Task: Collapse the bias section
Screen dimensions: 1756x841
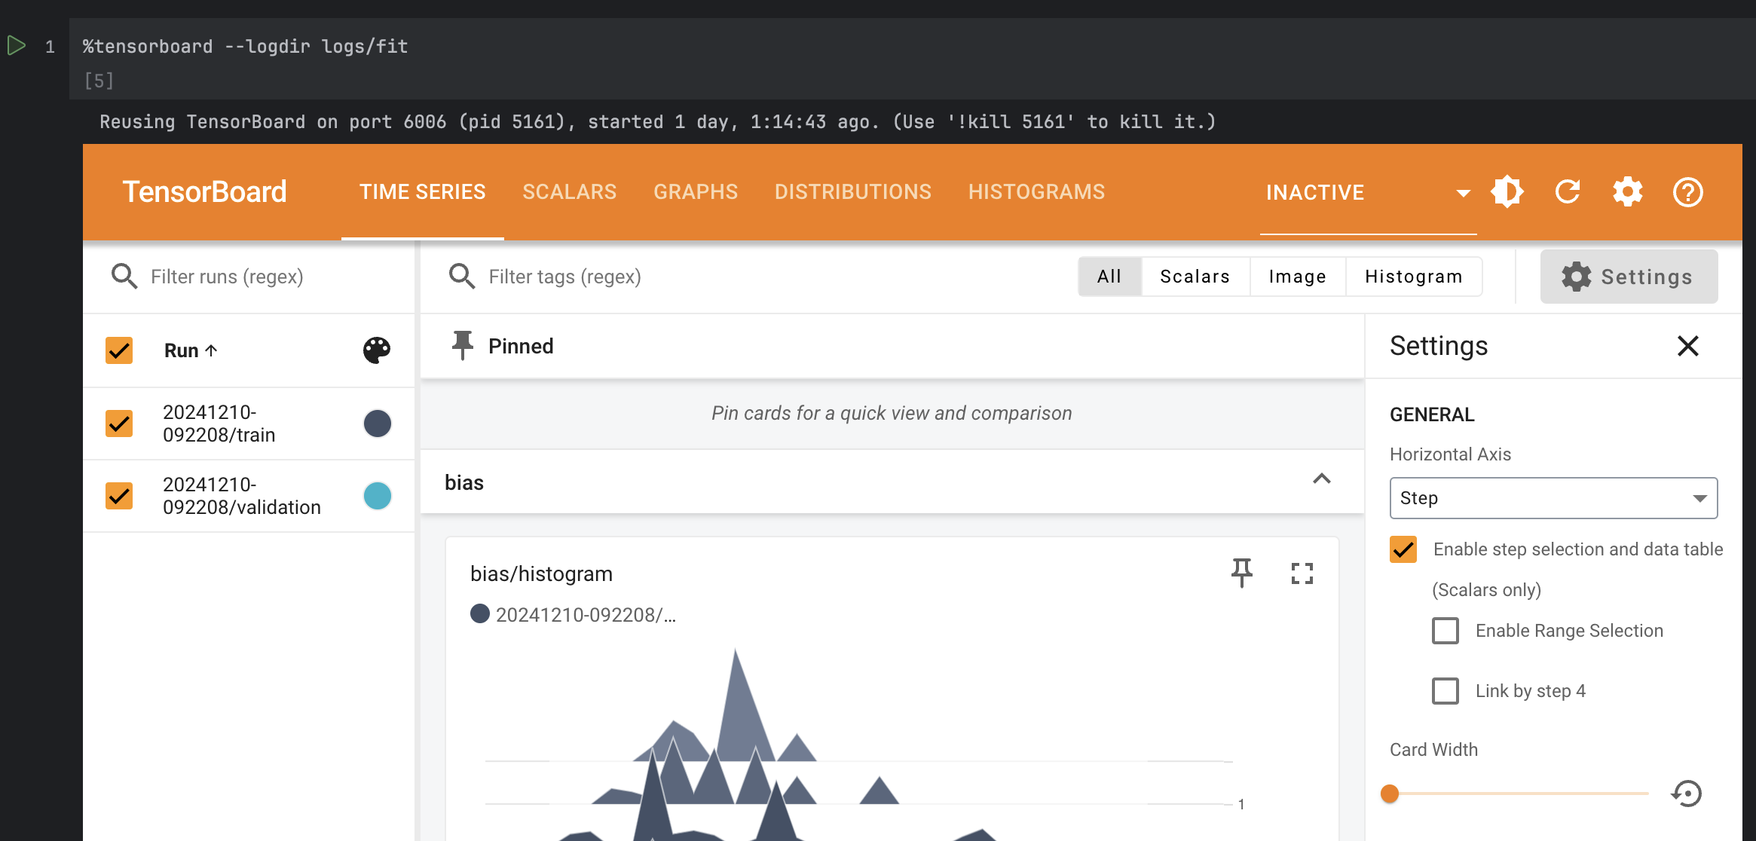Action: pos(1322,480)
